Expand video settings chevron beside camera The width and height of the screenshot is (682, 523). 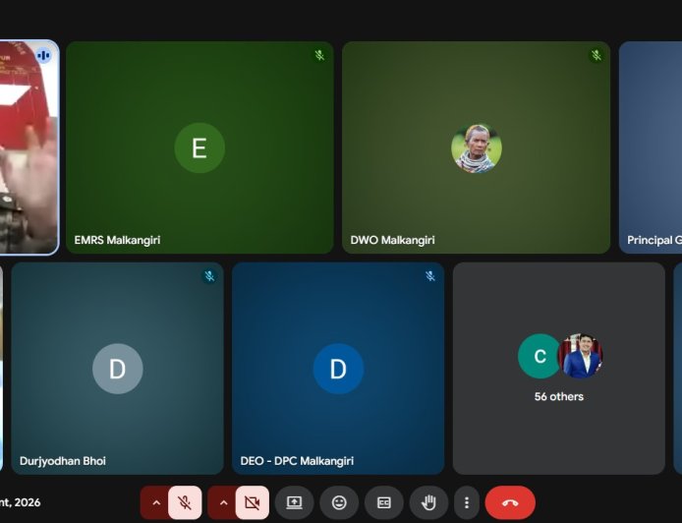(223, 502)
